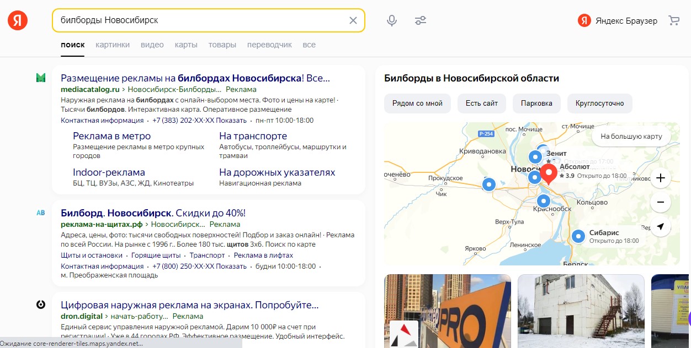Open the first billboard photo thumbnail
691x348 pixels.
(447, 311)
